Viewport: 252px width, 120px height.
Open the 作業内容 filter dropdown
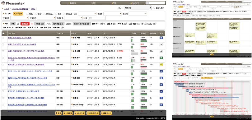46,18
